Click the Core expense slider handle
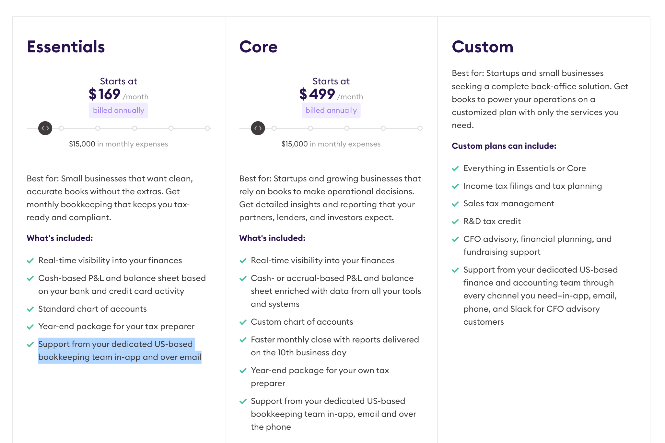Viewport: 665px width, 443px height. [258, 128]
